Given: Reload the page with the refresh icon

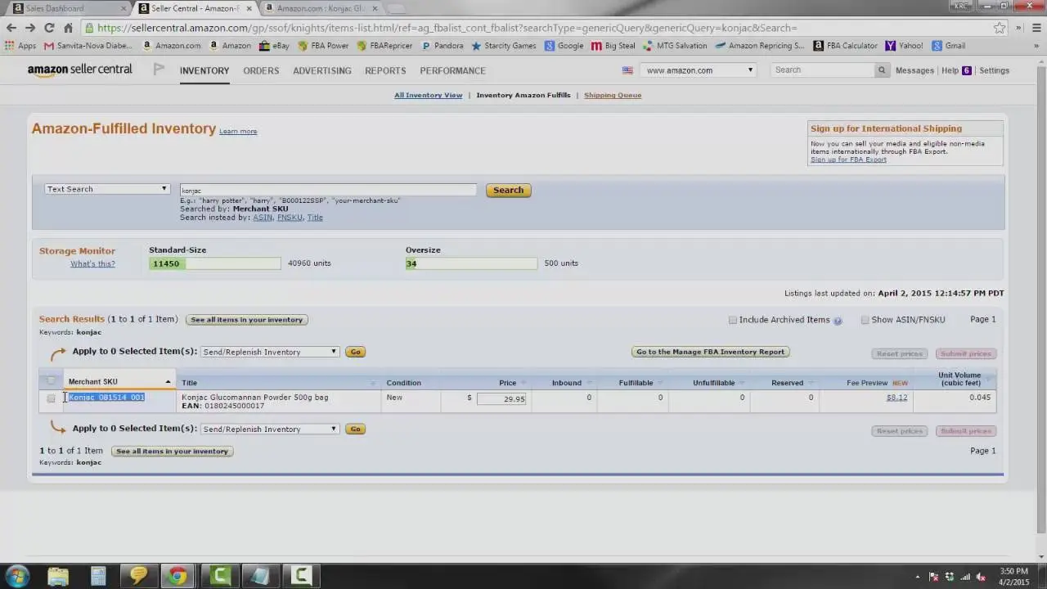Looking at the screenshot, I should 49,28.
